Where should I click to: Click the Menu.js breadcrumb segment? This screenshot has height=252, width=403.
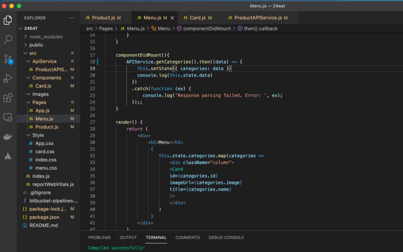click(132, 29)
